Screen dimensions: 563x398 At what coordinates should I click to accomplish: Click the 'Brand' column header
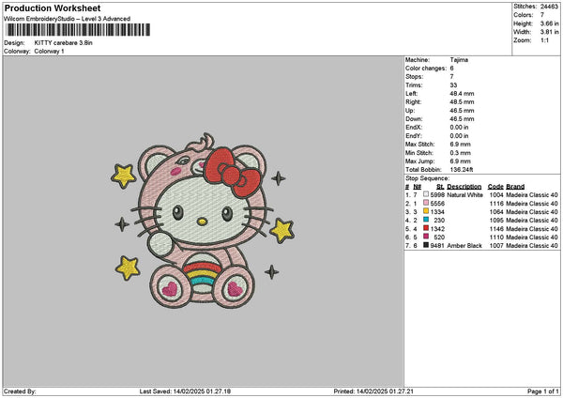point(515,187)
